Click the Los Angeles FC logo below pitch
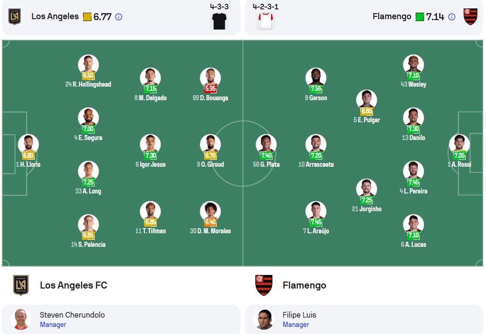 coord(21,285)
